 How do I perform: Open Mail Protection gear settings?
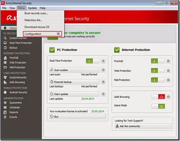[x=168, y=80]
